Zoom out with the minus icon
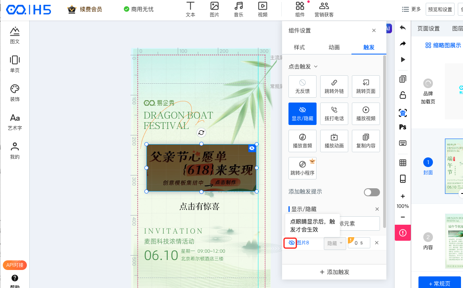The width and height of the screenshot is (463, 288). click(x=403, y=217)
